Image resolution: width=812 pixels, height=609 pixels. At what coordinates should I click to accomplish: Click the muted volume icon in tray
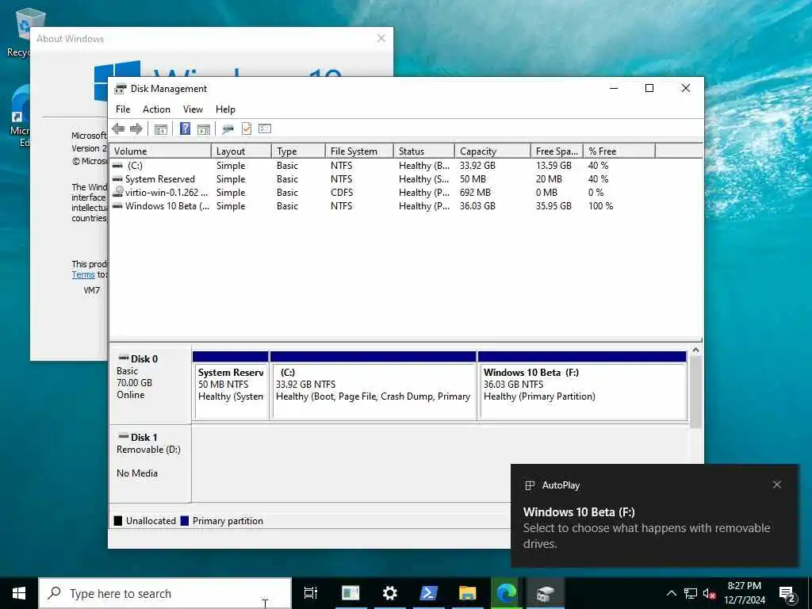coord(710,593)
